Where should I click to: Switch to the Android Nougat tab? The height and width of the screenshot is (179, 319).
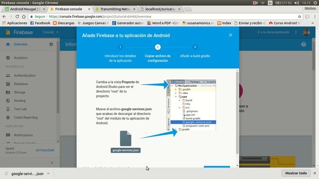click(25, 9)
